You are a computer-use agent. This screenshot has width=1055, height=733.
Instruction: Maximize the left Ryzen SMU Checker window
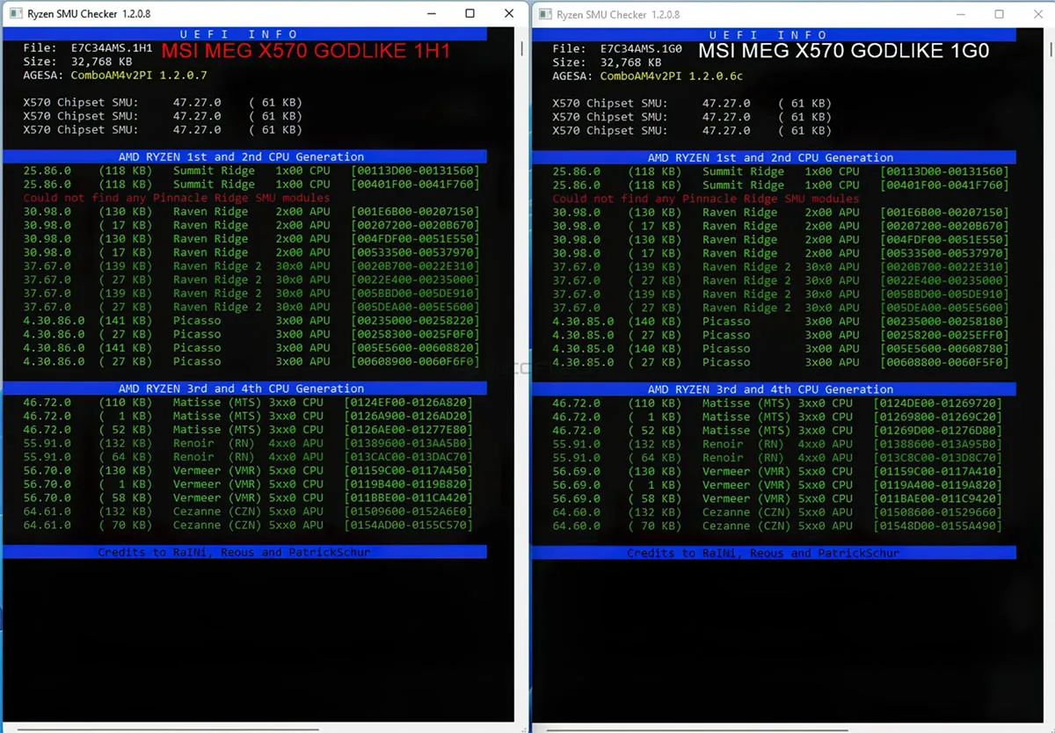470,14
